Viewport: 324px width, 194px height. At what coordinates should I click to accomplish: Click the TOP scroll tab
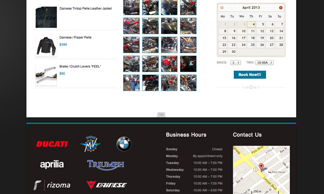[x=161, y=115]
